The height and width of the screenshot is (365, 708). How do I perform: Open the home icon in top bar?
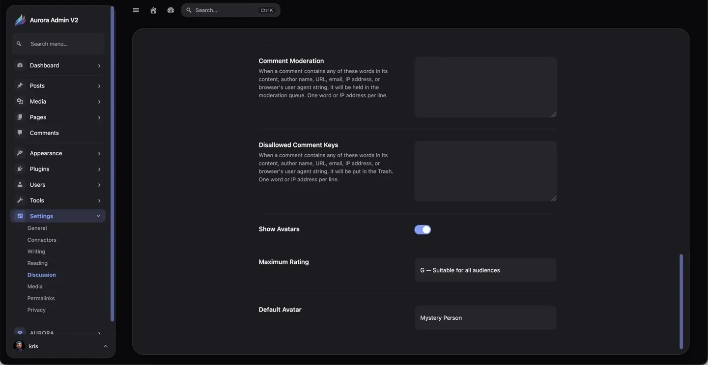pyautogui.click(x=153, y=10)
